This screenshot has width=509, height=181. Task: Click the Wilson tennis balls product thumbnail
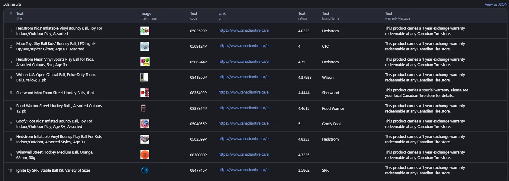(144, 77)
